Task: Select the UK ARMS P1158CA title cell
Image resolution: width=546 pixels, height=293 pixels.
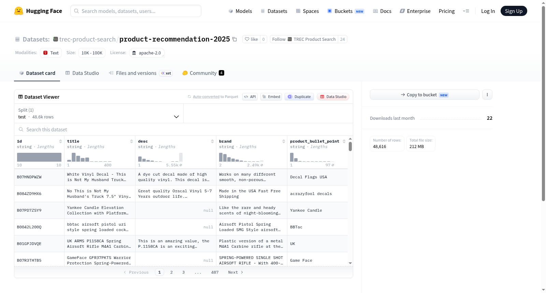Action: (100, 244)
